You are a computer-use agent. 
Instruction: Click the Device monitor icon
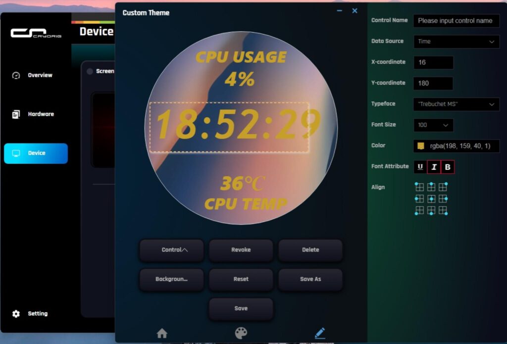(16, 153)
